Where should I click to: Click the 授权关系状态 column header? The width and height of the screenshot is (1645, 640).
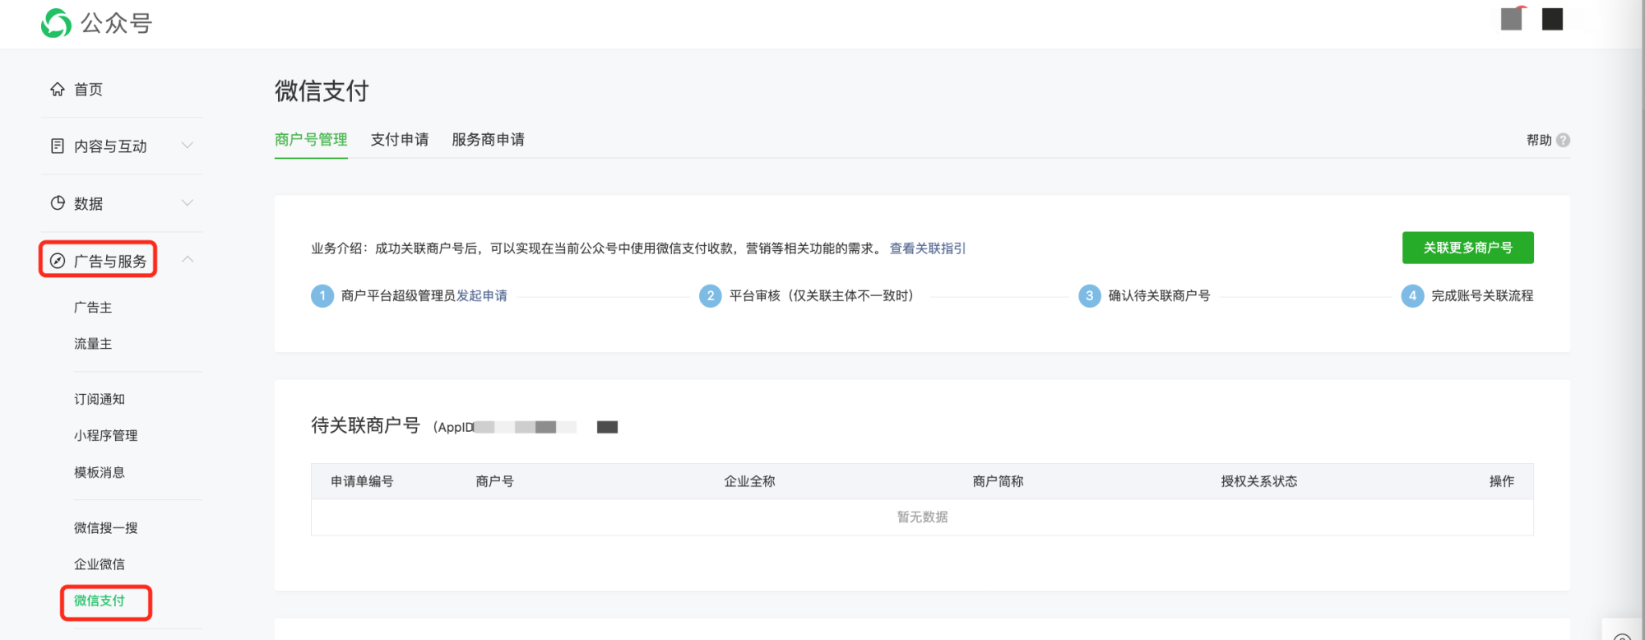pos(1259,481)
